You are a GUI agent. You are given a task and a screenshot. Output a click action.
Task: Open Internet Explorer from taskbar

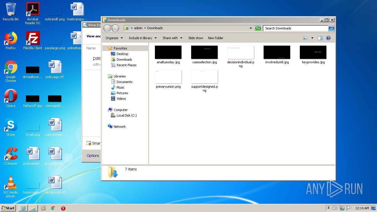click(x=23, y=208)
